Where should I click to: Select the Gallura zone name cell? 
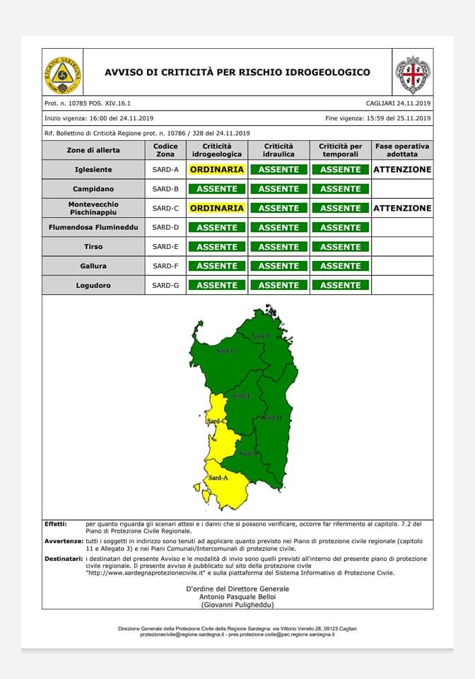click(x=93, y=266)
